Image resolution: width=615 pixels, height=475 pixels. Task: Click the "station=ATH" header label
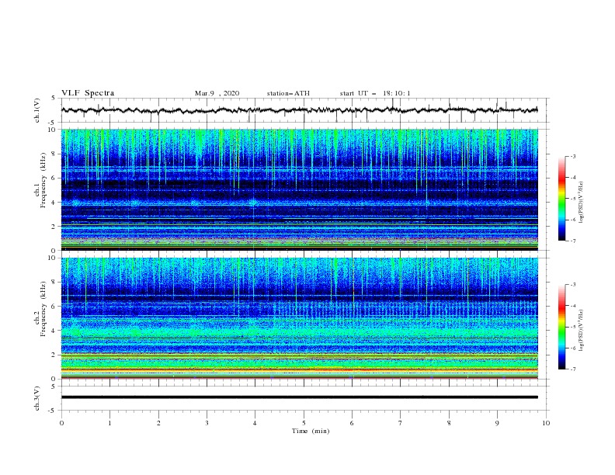coord(288,93)
